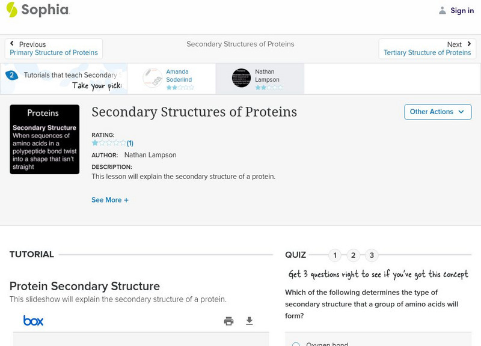
Task: Jump to quiz question 3
Action: coord(372,255)
